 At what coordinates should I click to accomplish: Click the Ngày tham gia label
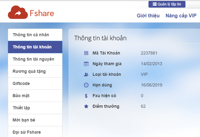[107, 64]
